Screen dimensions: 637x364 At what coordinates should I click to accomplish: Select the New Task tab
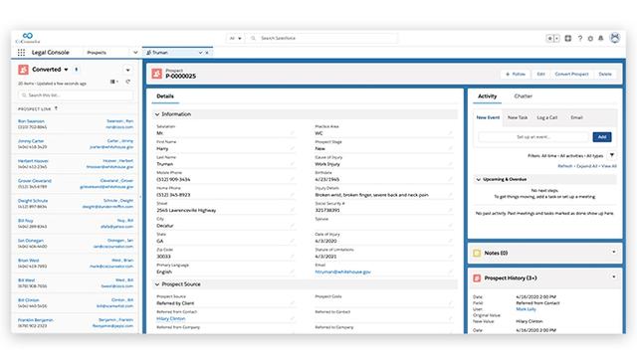point(518,117)
